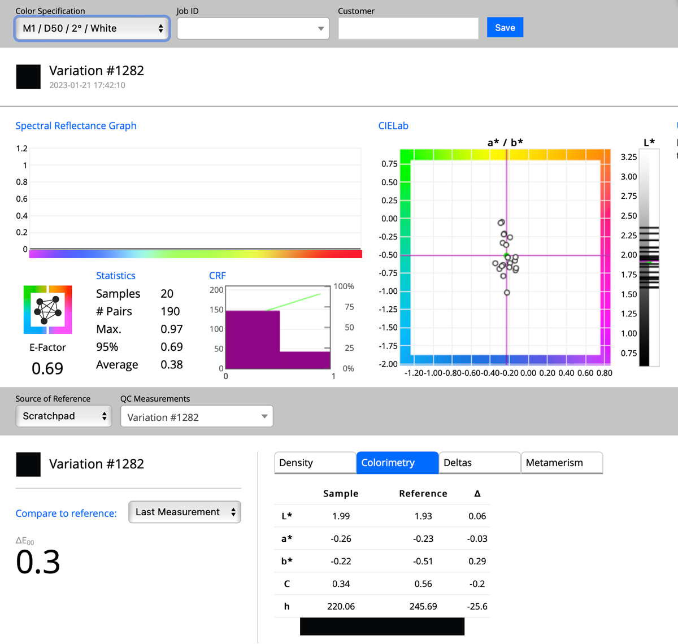Select the Colorimetry tab
The width and height of the screenshot is (678, 644).
[x=397, y=463]
